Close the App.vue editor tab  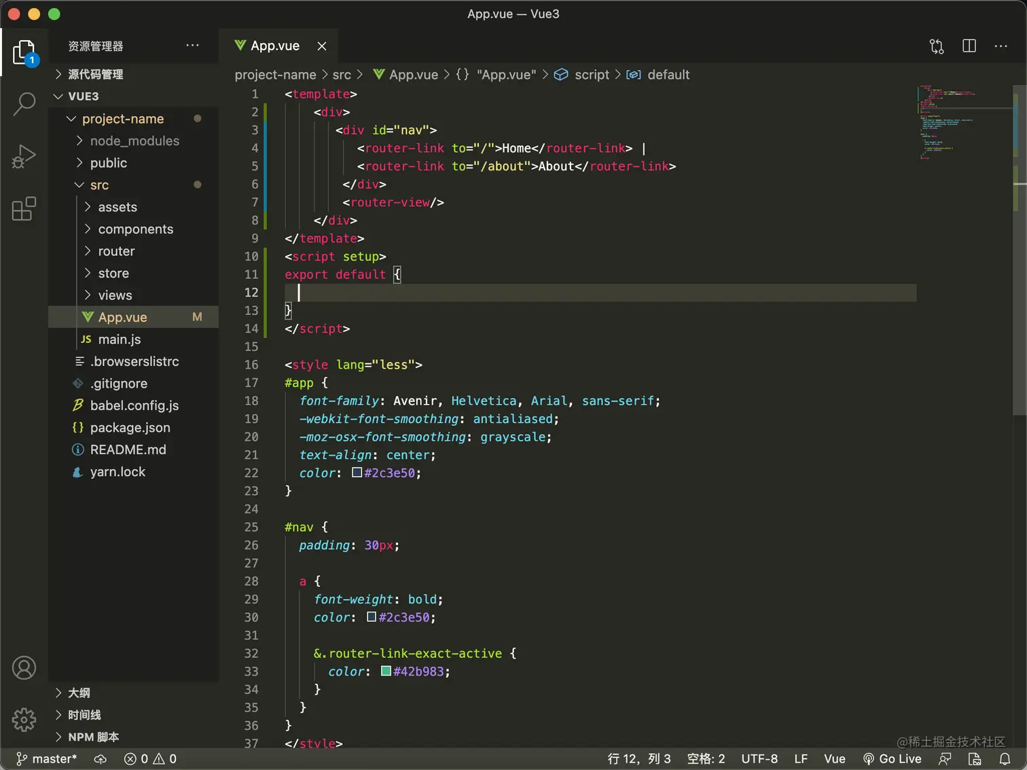point(322,46)
